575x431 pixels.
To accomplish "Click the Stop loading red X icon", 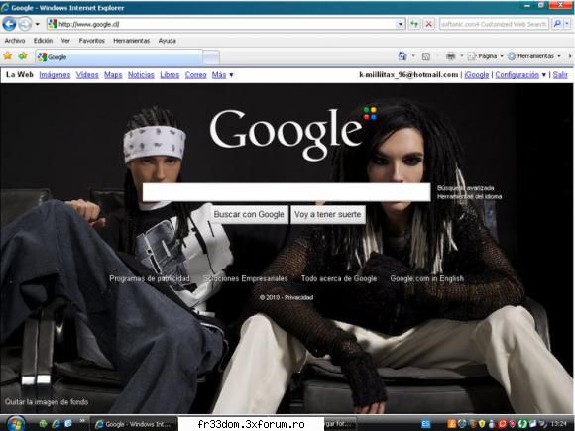I will (428, 24).
